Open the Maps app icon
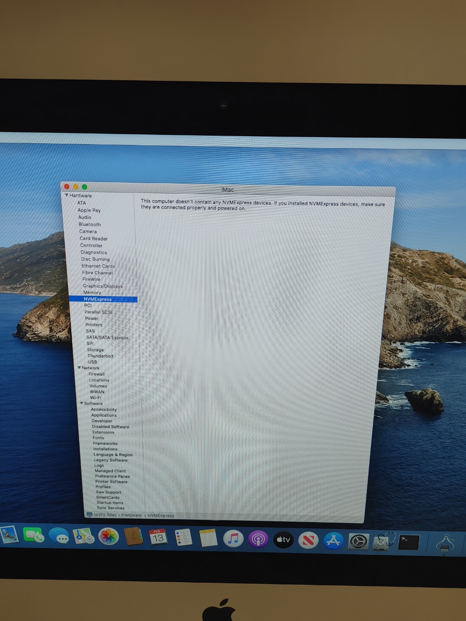The width and height of the screenshot is (466, 621). (84, 536)
